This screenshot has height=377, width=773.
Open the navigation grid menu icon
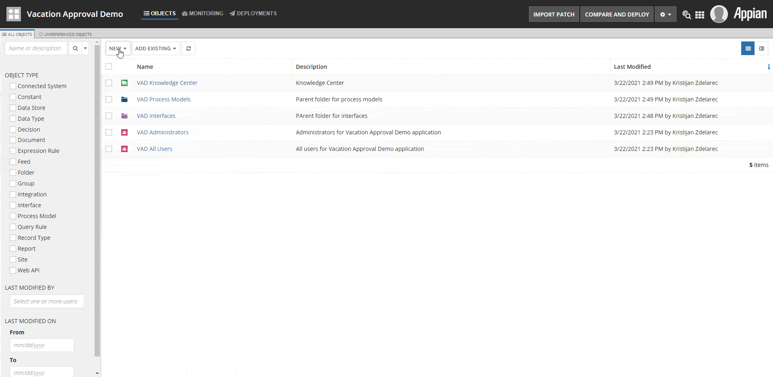coord(700,14)
